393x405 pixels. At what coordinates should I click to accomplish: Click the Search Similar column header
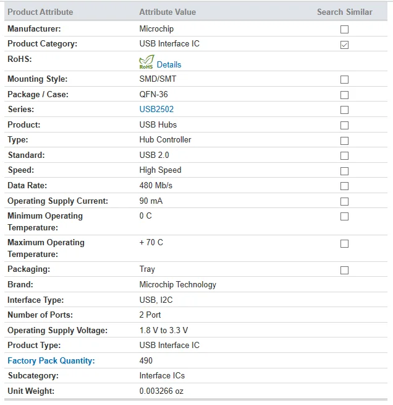[x=345, y=12]
